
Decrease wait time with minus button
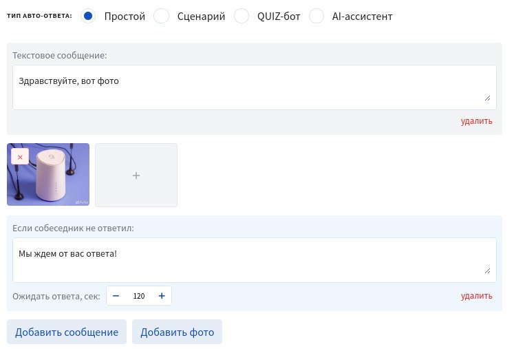(116, 296)
